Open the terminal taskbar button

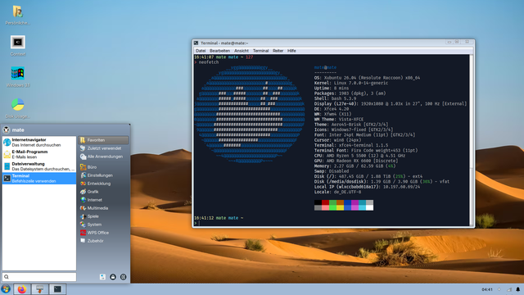pyautogui.click(x=57, y=289)
